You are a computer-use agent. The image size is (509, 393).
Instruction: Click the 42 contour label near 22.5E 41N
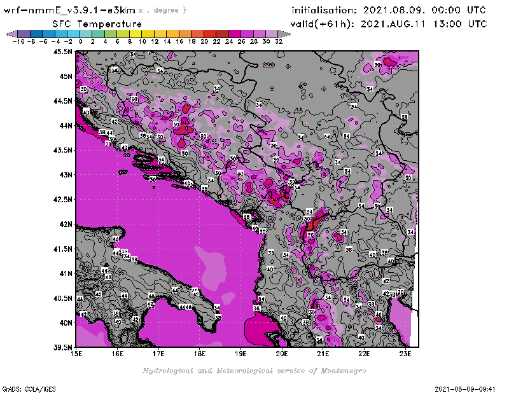point(386,280)
